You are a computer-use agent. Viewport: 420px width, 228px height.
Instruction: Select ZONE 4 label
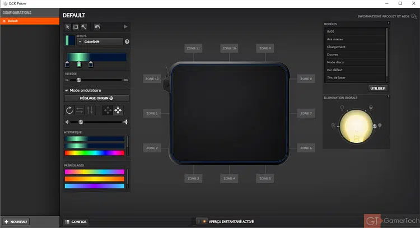(x=229, y=179)
